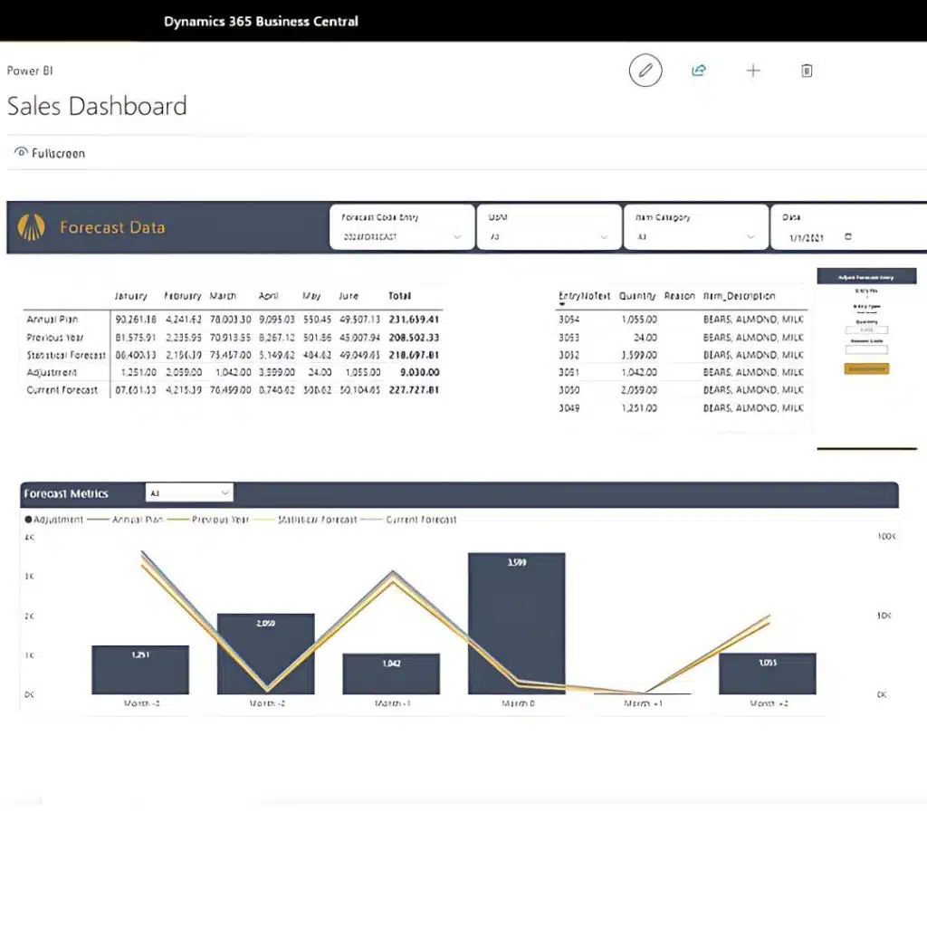Click the delete trash icon

[x=806, y=70]
